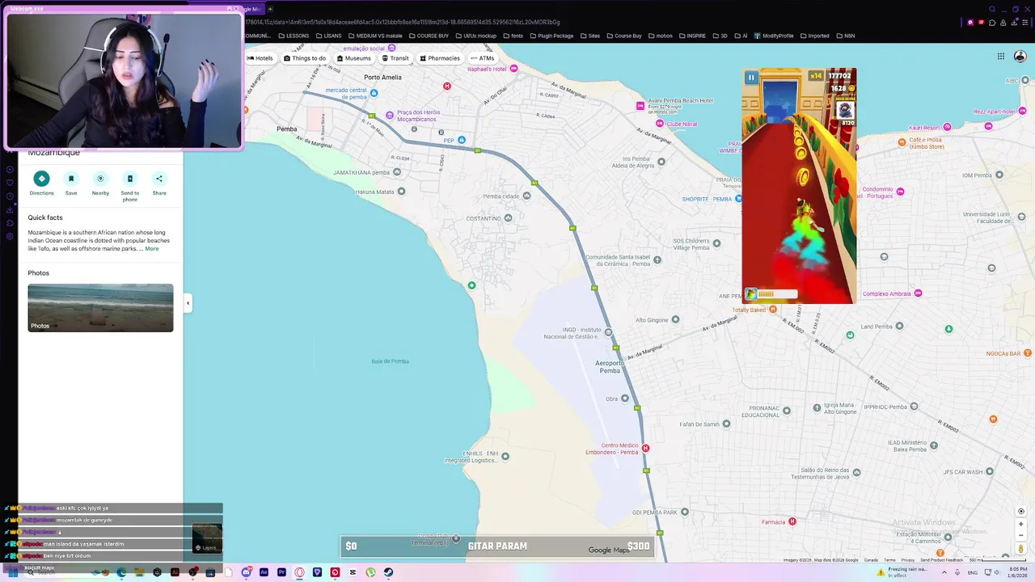1035x582 pixels.
Task: Search Nearby places icon
Action: 100,179
